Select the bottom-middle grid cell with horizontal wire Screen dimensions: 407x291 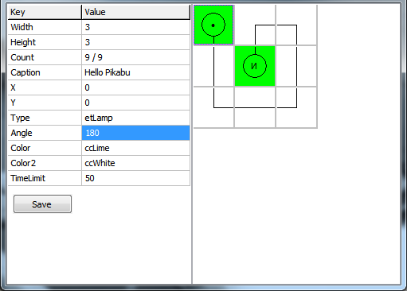click(255, 107)
